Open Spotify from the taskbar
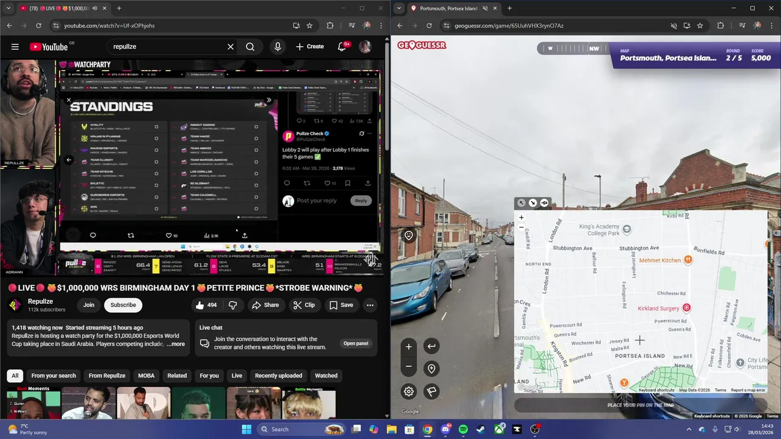Image resolution: width=781 pixels, height=439 pixels. click(463, 429)
